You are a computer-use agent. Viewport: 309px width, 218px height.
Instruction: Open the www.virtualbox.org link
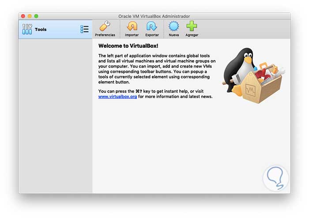click(x=117, y=97)
